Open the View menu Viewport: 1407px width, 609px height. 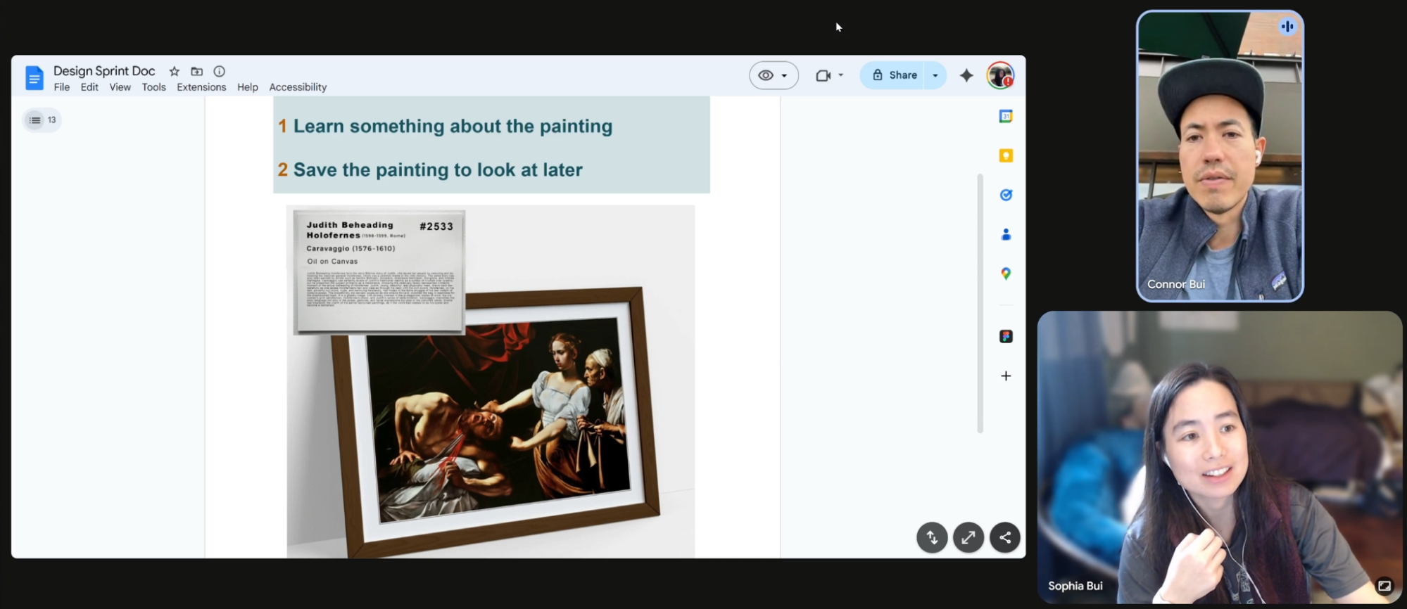(120, 87)
